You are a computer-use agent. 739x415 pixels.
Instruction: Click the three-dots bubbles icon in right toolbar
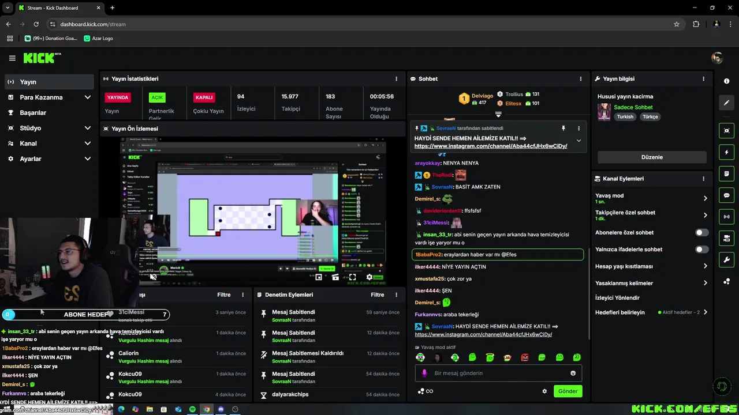pos(726,281)
